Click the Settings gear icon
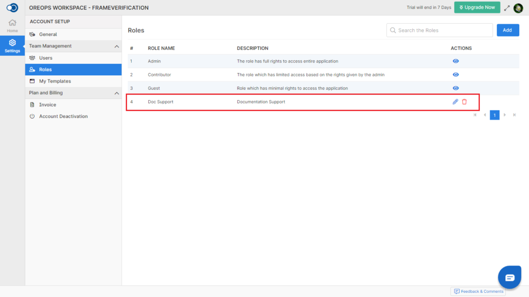The image size is (529, 297). point(12,43)
